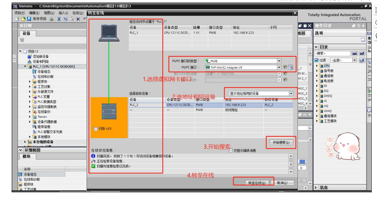Click the magnifier icon beside PG/PC 接口
This screenshot has height=198, width=377.
click(290, 67)
